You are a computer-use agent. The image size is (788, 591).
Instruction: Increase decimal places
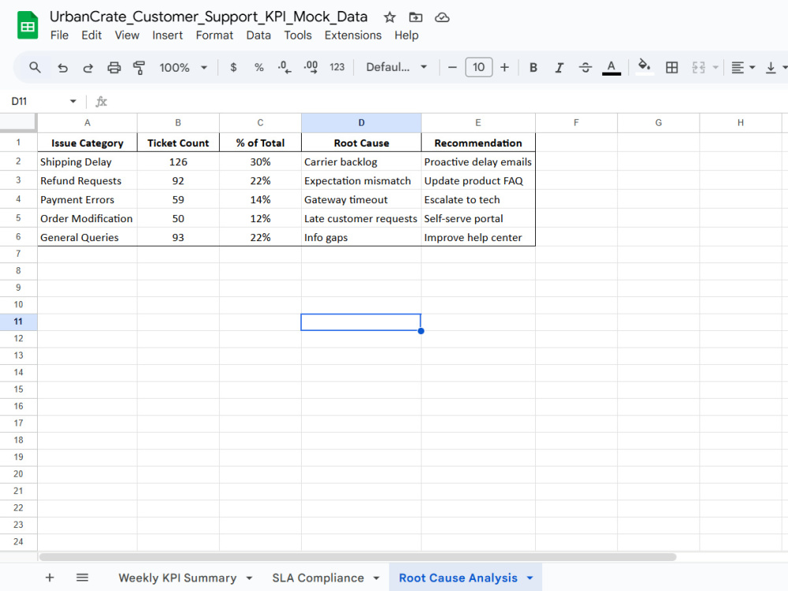(310, 67)
